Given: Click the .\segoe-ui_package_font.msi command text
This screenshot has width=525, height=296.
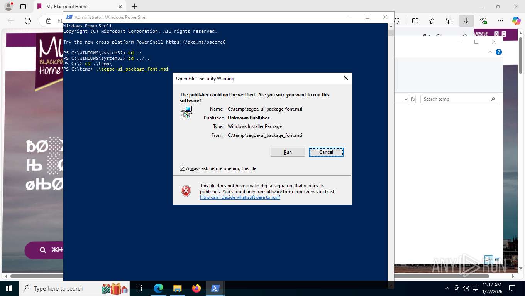Looking at the screenshot, I should click(x=132, y=69).
